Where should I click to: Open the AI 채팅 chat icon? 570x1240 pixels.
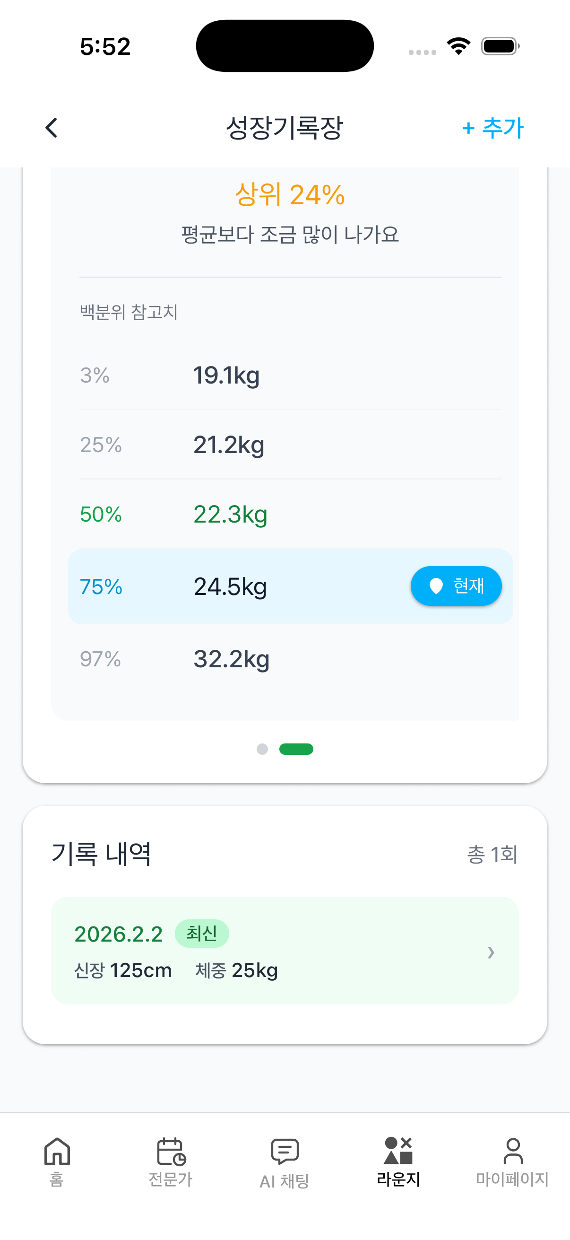(285, 1151)
